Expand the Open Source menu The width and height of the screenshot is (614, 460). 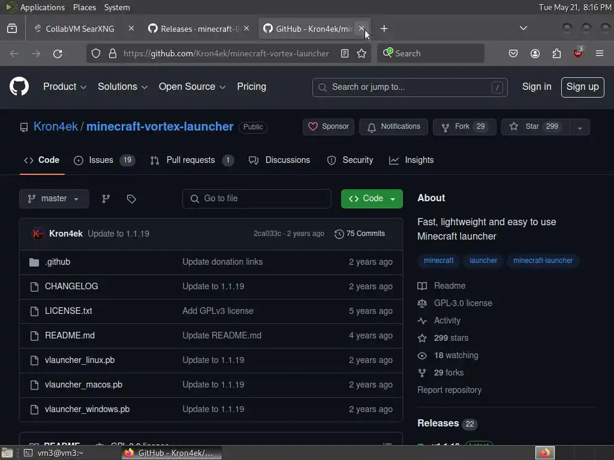(x=192, y=86)
